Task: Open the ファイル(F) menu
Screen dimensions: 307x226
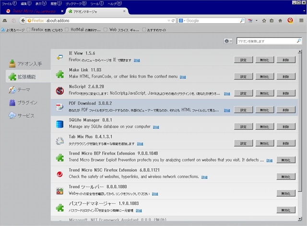Action: (x=9, y=3)
